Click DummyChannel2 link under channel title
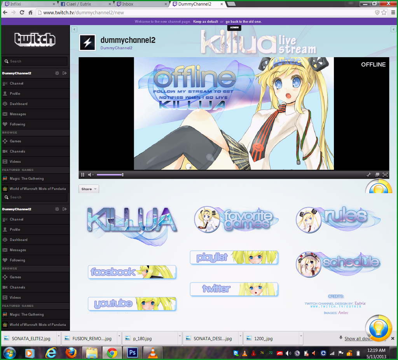Screen dimensions: 398x360 point(116,48)
